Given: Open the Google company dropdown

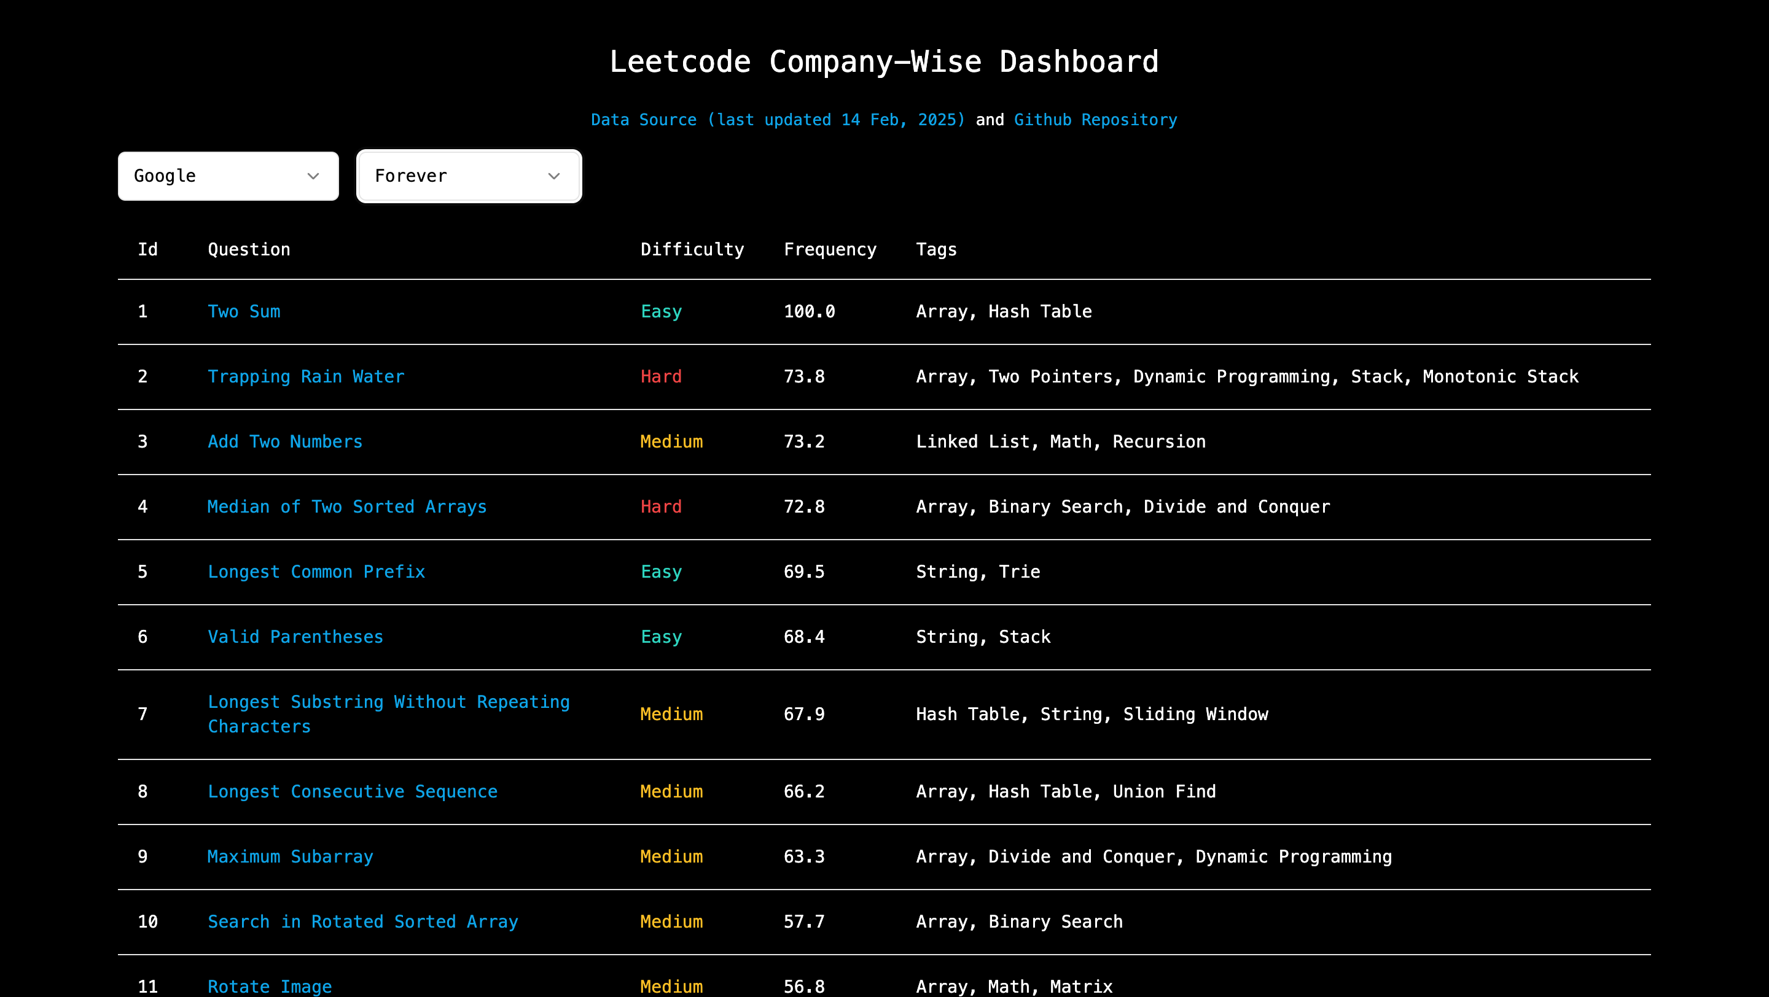Looking at the screenshot, I should (x=228, y=176).
